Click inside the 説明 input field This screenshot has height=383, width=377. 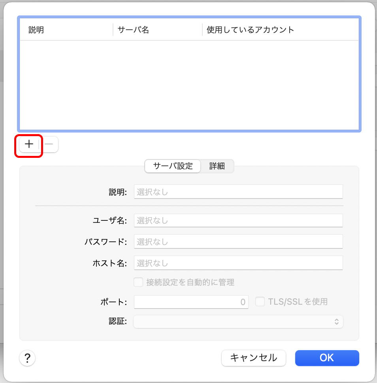[x=237, y=191]
